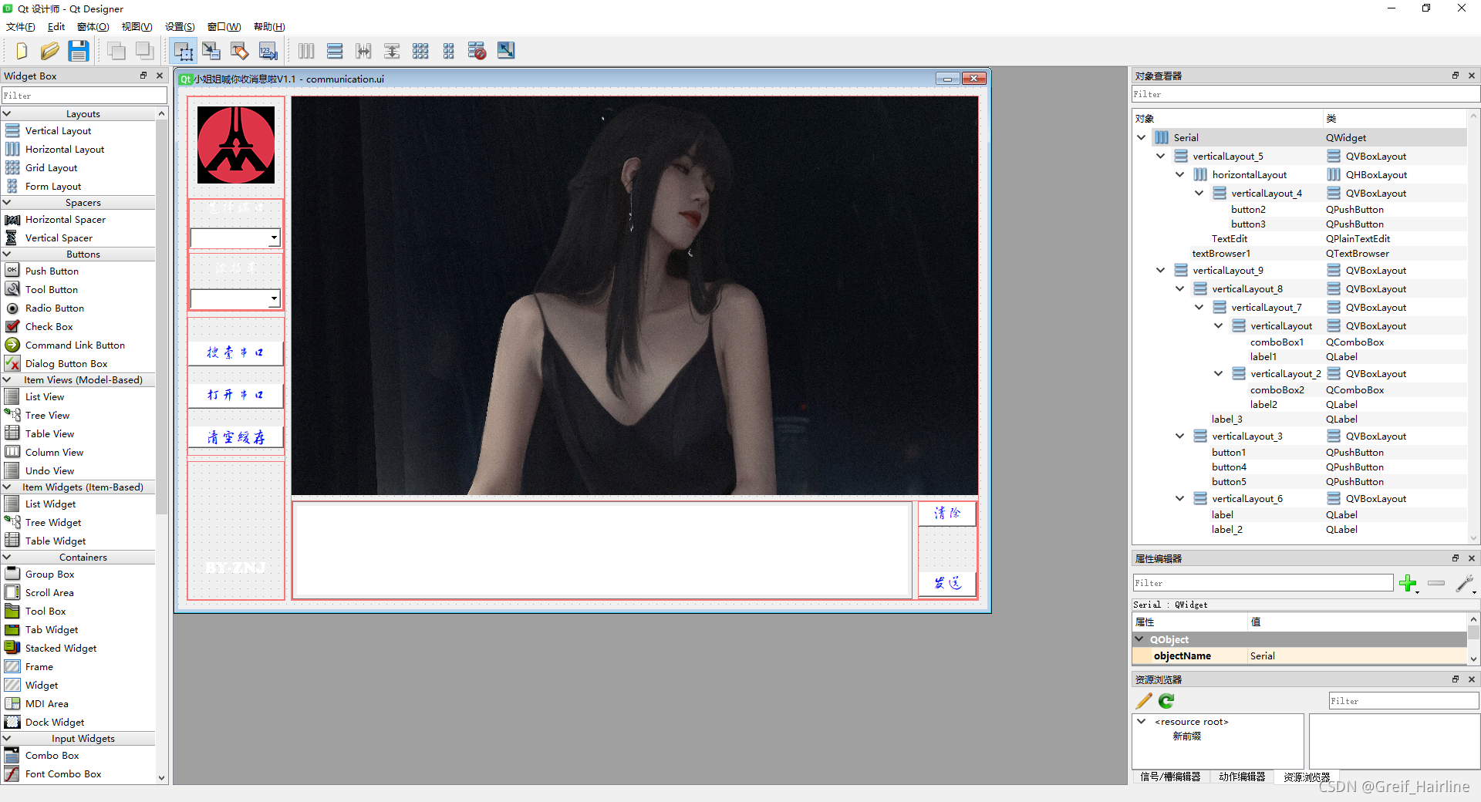
Task: Collapse the Serial root tree node
Action: coord(1142,137)
